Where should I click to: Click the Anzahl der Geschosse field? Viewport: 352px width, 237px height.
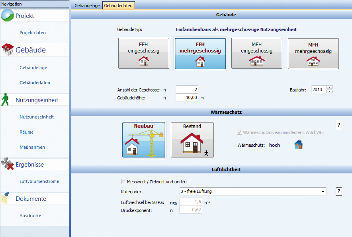click(187, 90)
